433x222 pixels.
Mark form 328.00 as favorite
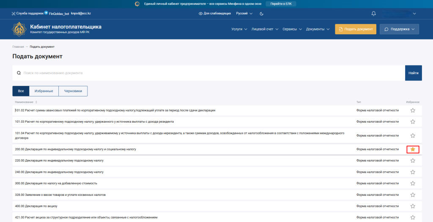[x=413, y=195]
